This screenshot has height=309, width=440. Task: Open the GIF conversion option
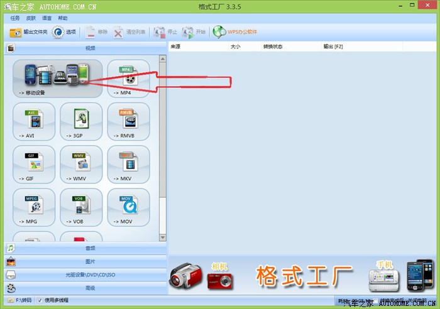(x=34, y=164)
